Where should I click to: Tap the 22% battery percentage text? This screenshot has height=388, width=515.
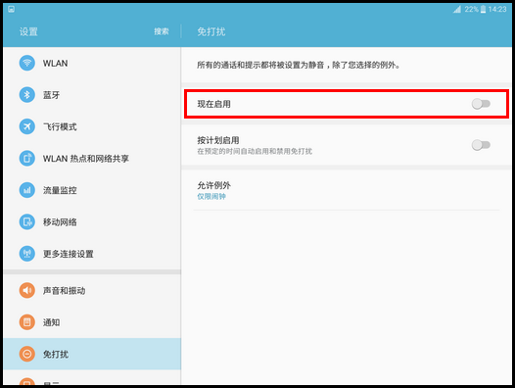pos(471,9)
